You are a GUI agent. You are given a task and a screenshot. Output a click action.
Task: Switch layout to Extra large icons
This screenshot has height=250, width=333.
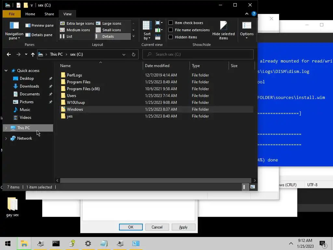point(77,23)
